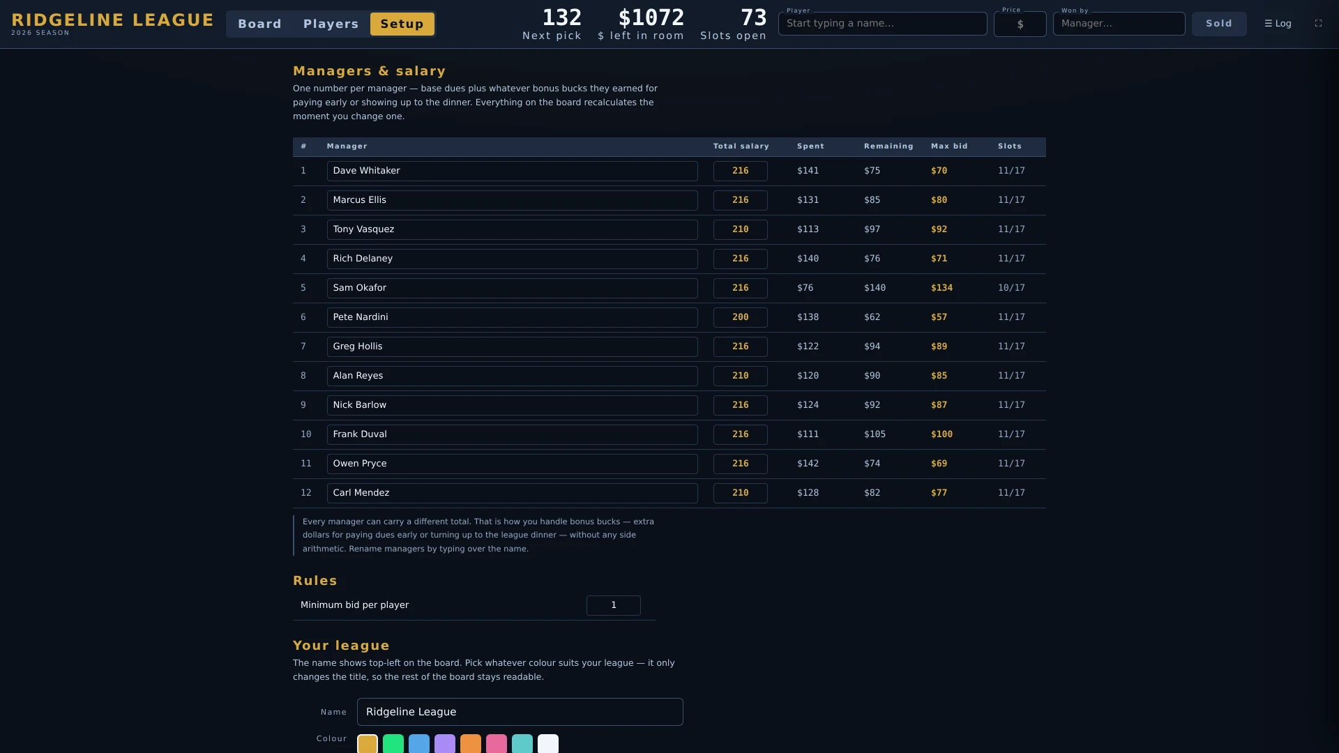Click the Sold button

(x=1219, y=24)
